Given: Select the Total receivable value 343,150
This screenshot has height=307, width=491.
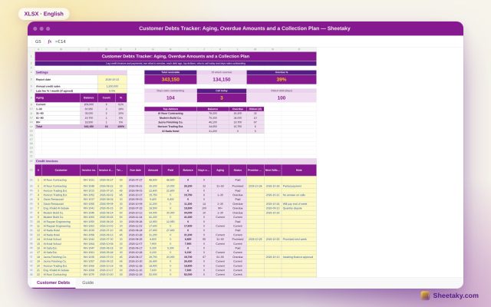Looking at the screenshot, I should (x=170, y=80).
